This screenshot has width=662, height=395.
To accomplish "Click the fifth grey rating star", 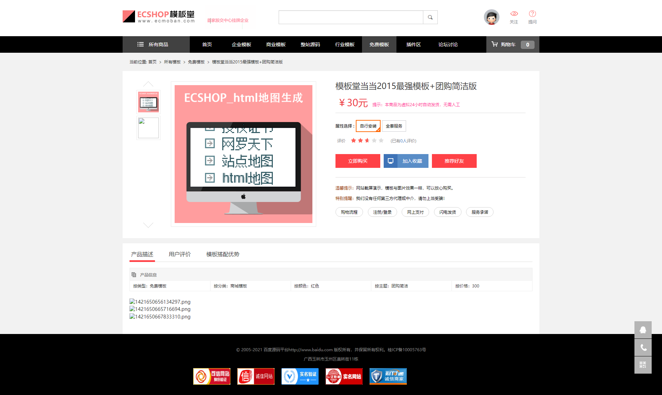I will (x=381, y=140).
